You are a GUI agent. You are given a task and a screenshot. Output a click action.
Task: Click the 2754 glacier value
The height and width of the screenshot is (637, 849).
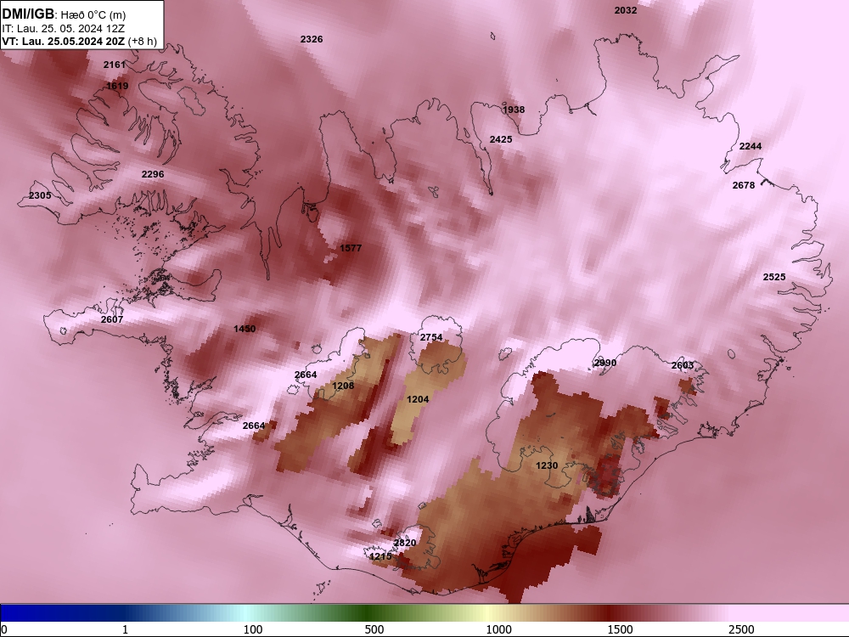(431, 337)
